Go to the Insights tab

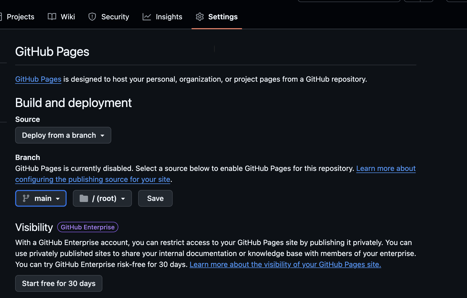click(162, 17)
